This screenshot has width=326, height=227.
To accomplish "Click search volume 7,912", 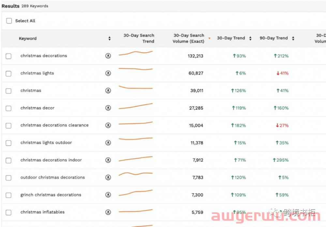I will coord(198,160).
